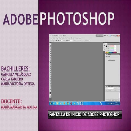Screen dimensions: 131x131
Task: Adjust the green slider in Color panel
Action: (111, 48)
